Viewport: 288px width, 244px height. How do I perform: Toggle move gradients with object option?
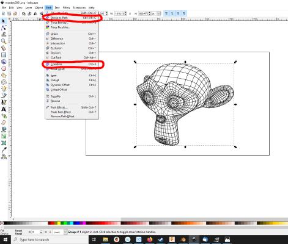178,13
